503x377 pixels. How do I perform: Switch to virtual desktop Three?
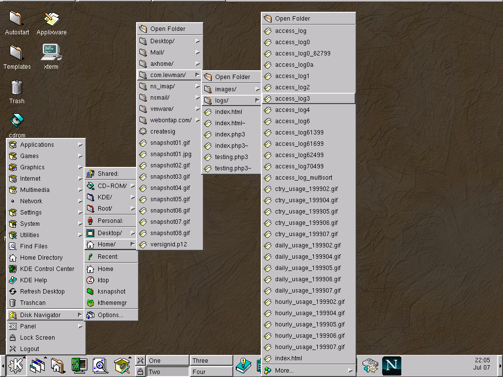click(211, 360)
